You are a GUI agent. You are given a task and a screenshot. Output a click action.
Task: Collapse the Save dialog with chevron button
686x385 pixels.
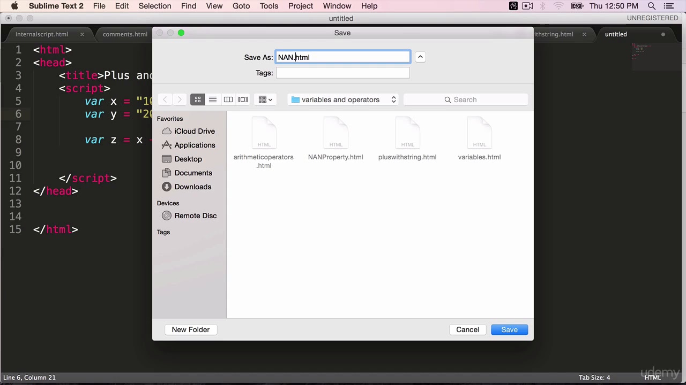tap(420, 57)
